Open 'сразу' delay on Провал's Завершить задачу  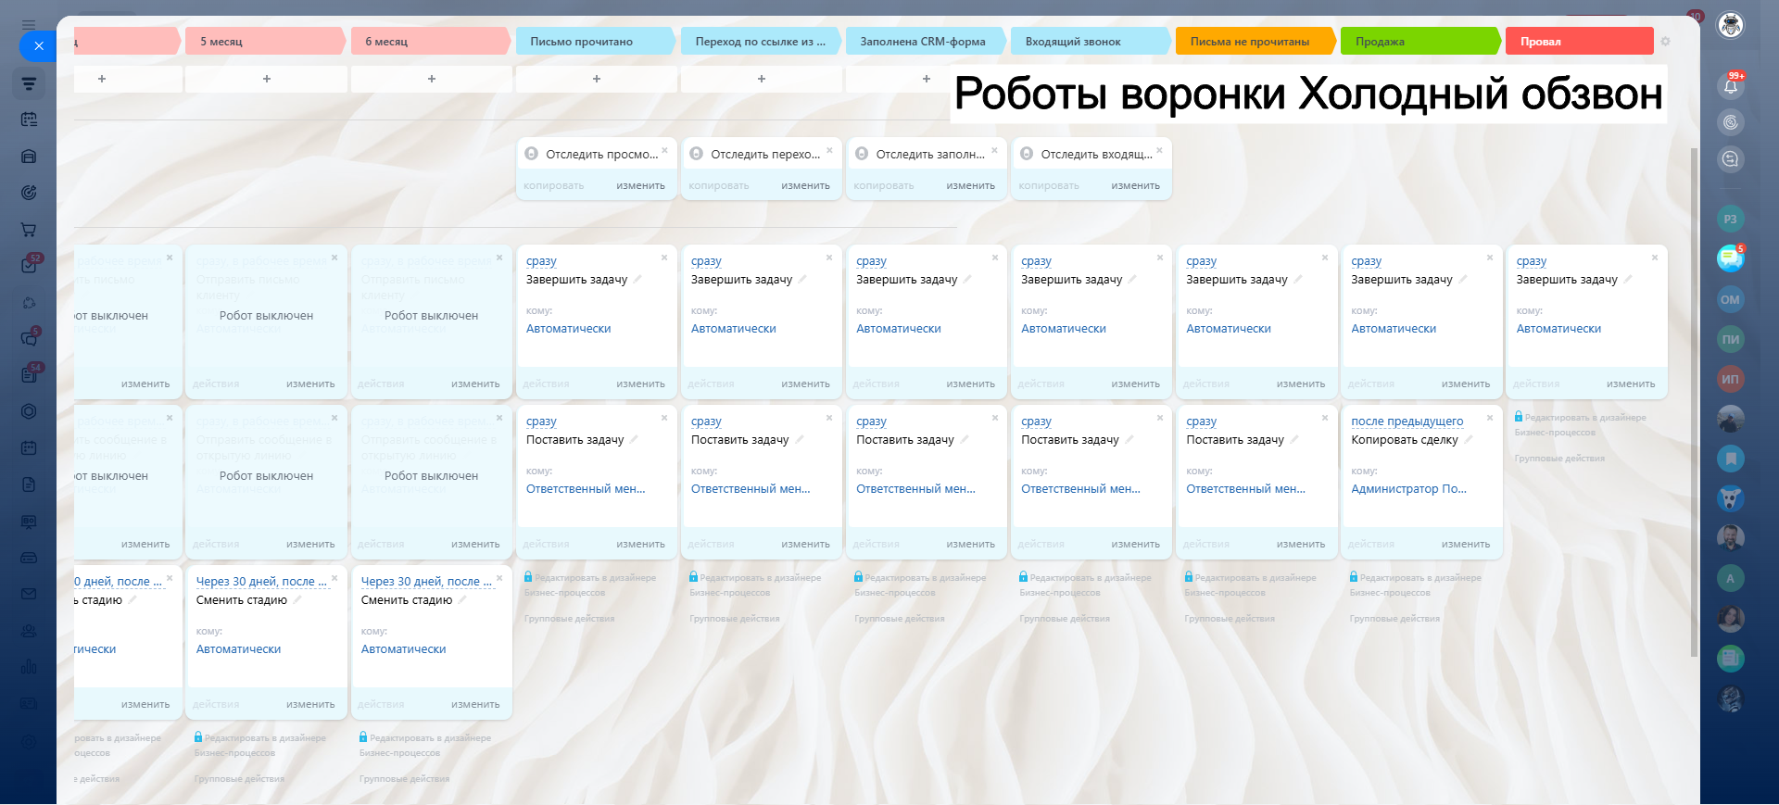[x=1531, y=261]
